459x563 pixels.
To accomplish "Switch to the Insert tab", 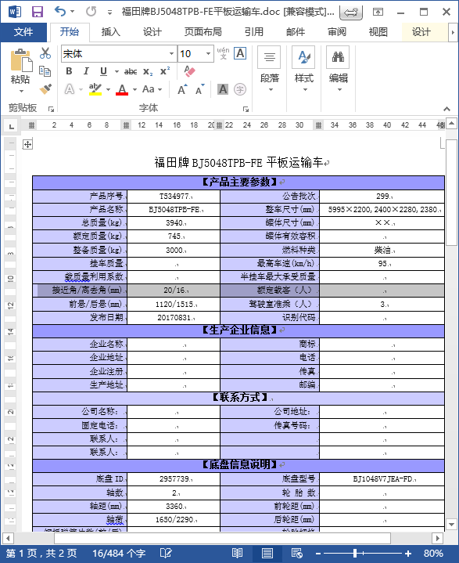I will coord(111,32).
